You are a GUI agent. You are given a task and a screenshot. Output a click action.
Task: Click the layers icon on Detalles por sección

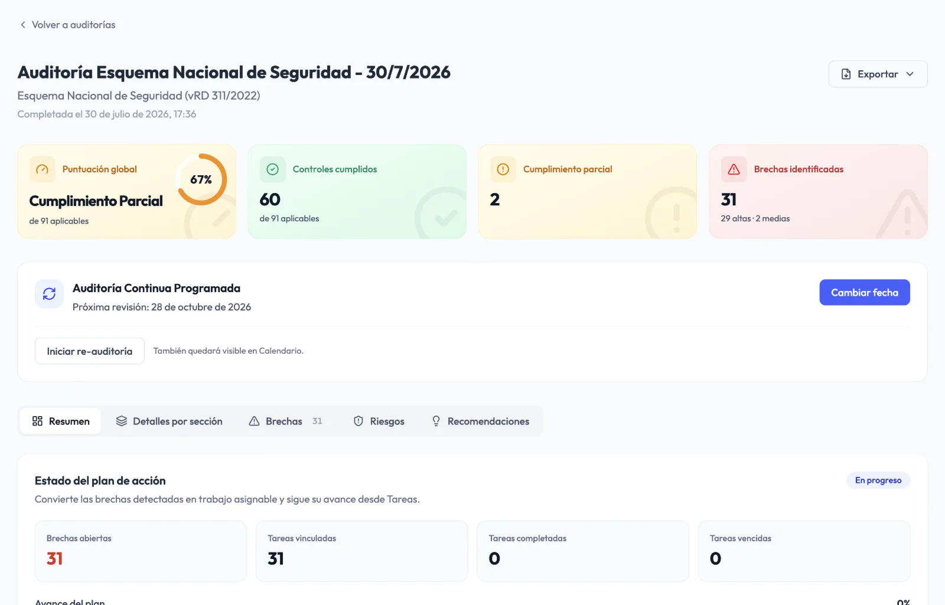click(122, 421)
